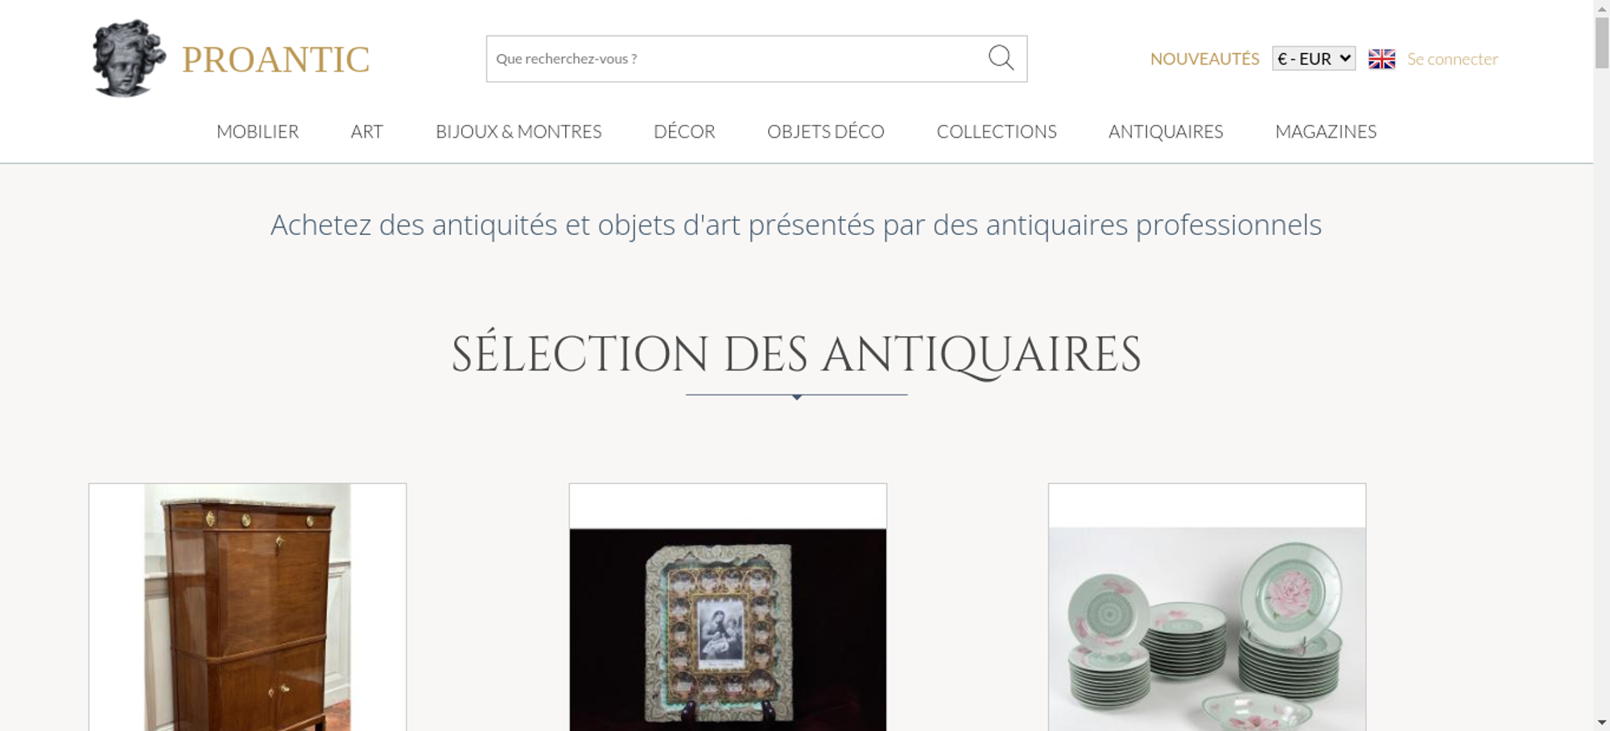Switch language via the UK flag icon
The height and width of the screenshot is (731, 1610).
click(1381, 59)
